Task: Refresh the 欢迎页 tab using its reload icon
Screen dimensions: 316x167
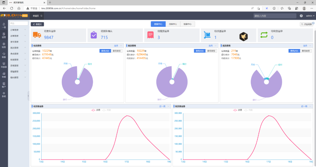Action: click(x=41, y=16)
